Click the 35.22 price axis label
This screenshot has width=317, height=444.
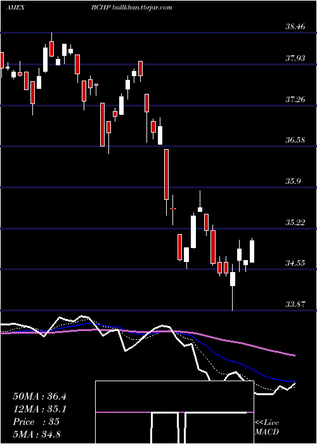(x=295, y=222)
